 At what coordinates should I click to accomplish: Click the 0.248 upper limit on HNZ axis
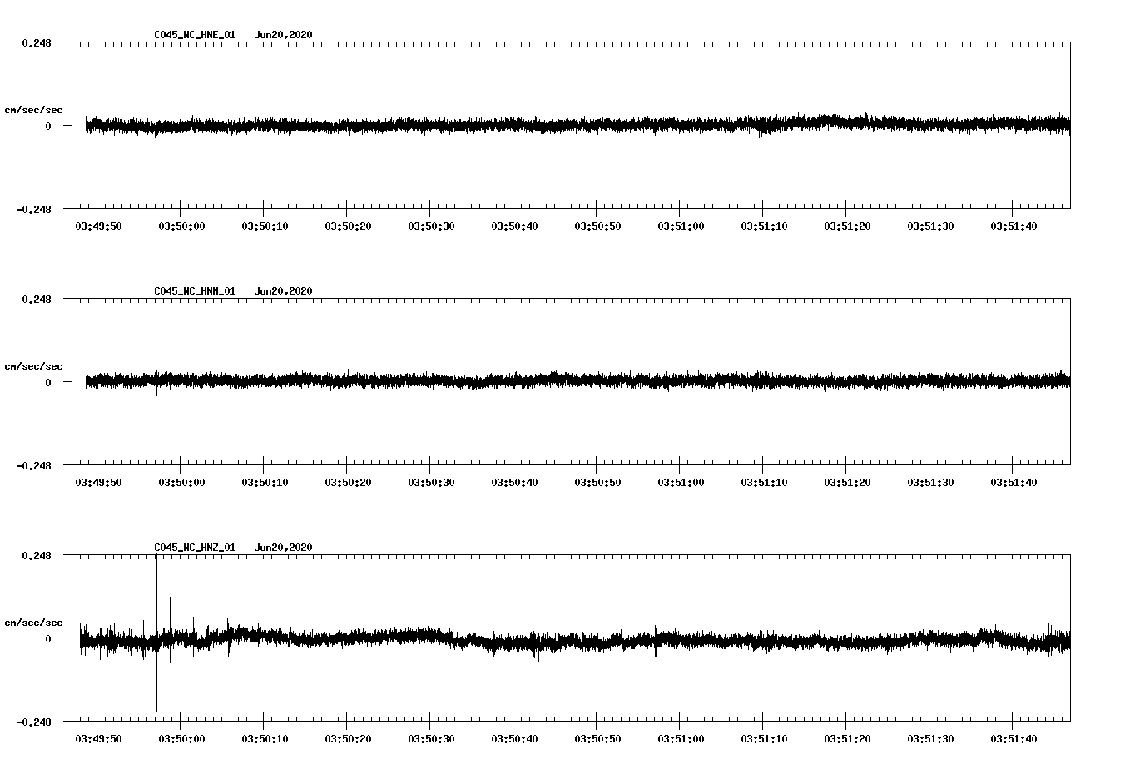(37, 555)
